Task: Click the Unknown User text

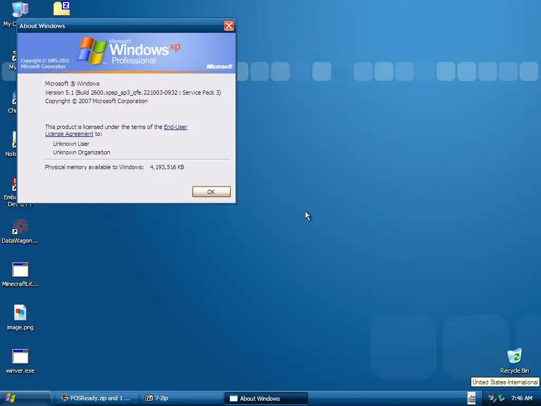Action: pyautogui.click(x=71, y=144)
